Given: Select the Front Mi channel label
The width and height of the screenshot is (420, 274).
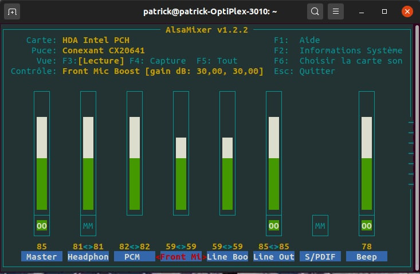Looking at the screenshot, I should (x=181, y=257).
